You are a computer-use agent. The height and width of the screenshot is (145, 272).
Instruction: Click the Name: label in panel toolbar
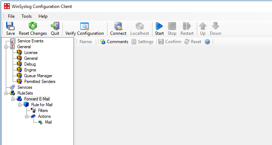[86, 42]
